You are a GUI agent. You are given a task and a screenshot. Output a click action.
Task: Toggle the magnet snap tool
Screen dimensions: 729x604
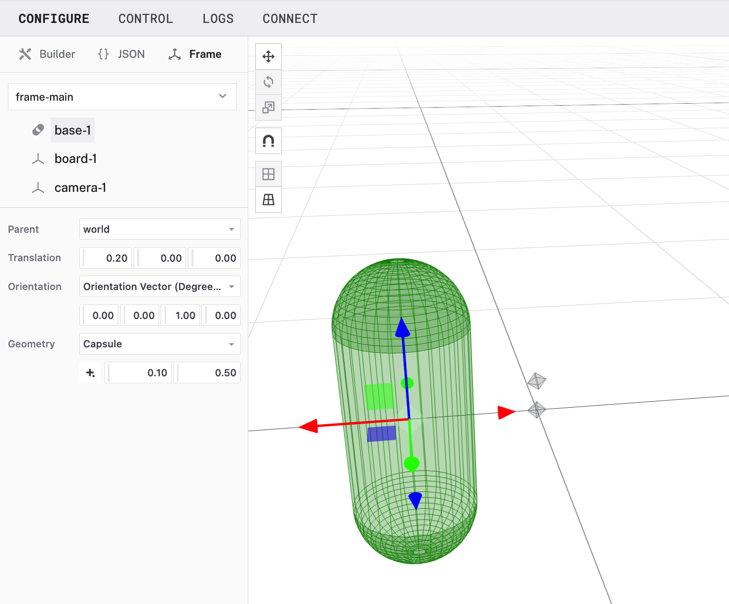[x=268, y=141]
